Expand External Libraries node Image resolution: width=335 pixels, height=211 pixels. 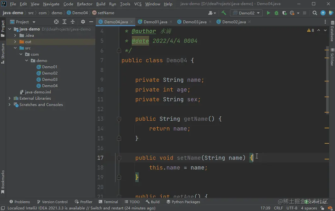click(x=9, y=98)
